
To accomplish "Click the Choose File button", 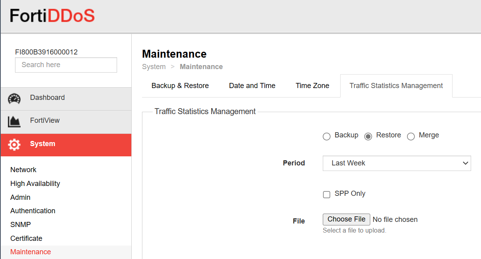I will (346, 219).
